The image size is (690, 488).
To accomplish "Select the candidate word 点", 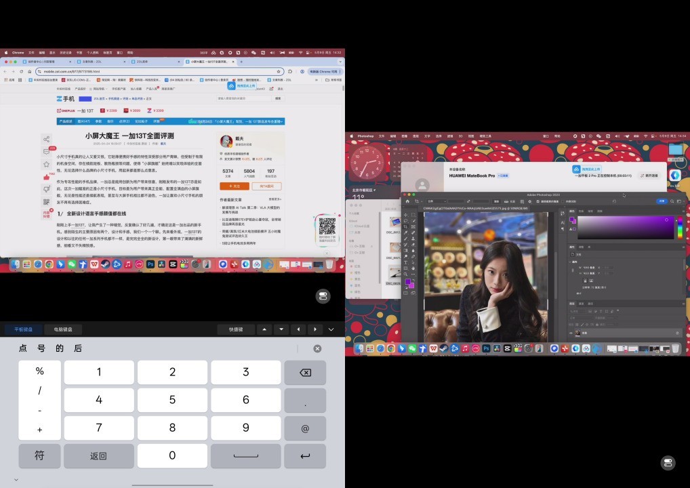I will (23, 348).
